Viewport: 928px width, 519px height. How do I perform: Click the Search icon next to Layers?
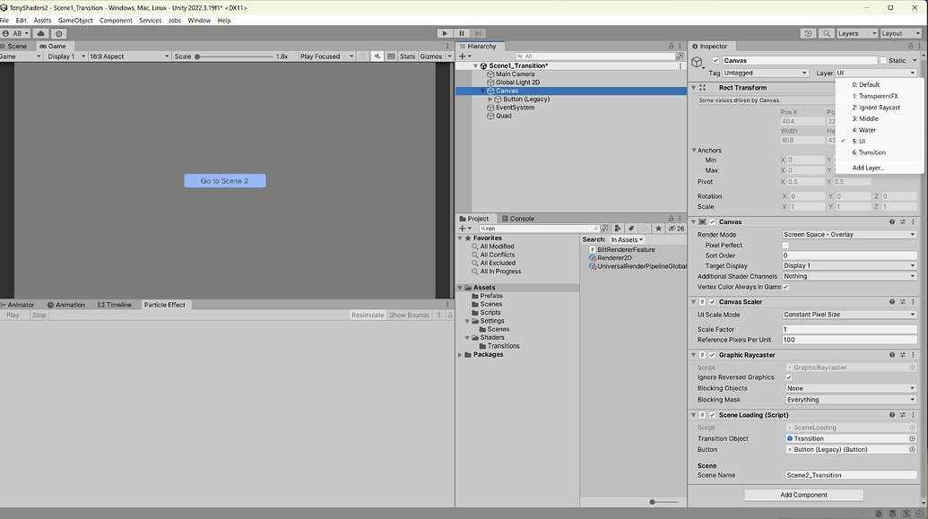pyautogui.click(x=826, y=33)
